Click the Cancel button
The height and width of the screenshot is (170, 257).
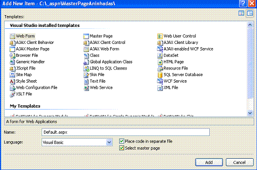240,162
